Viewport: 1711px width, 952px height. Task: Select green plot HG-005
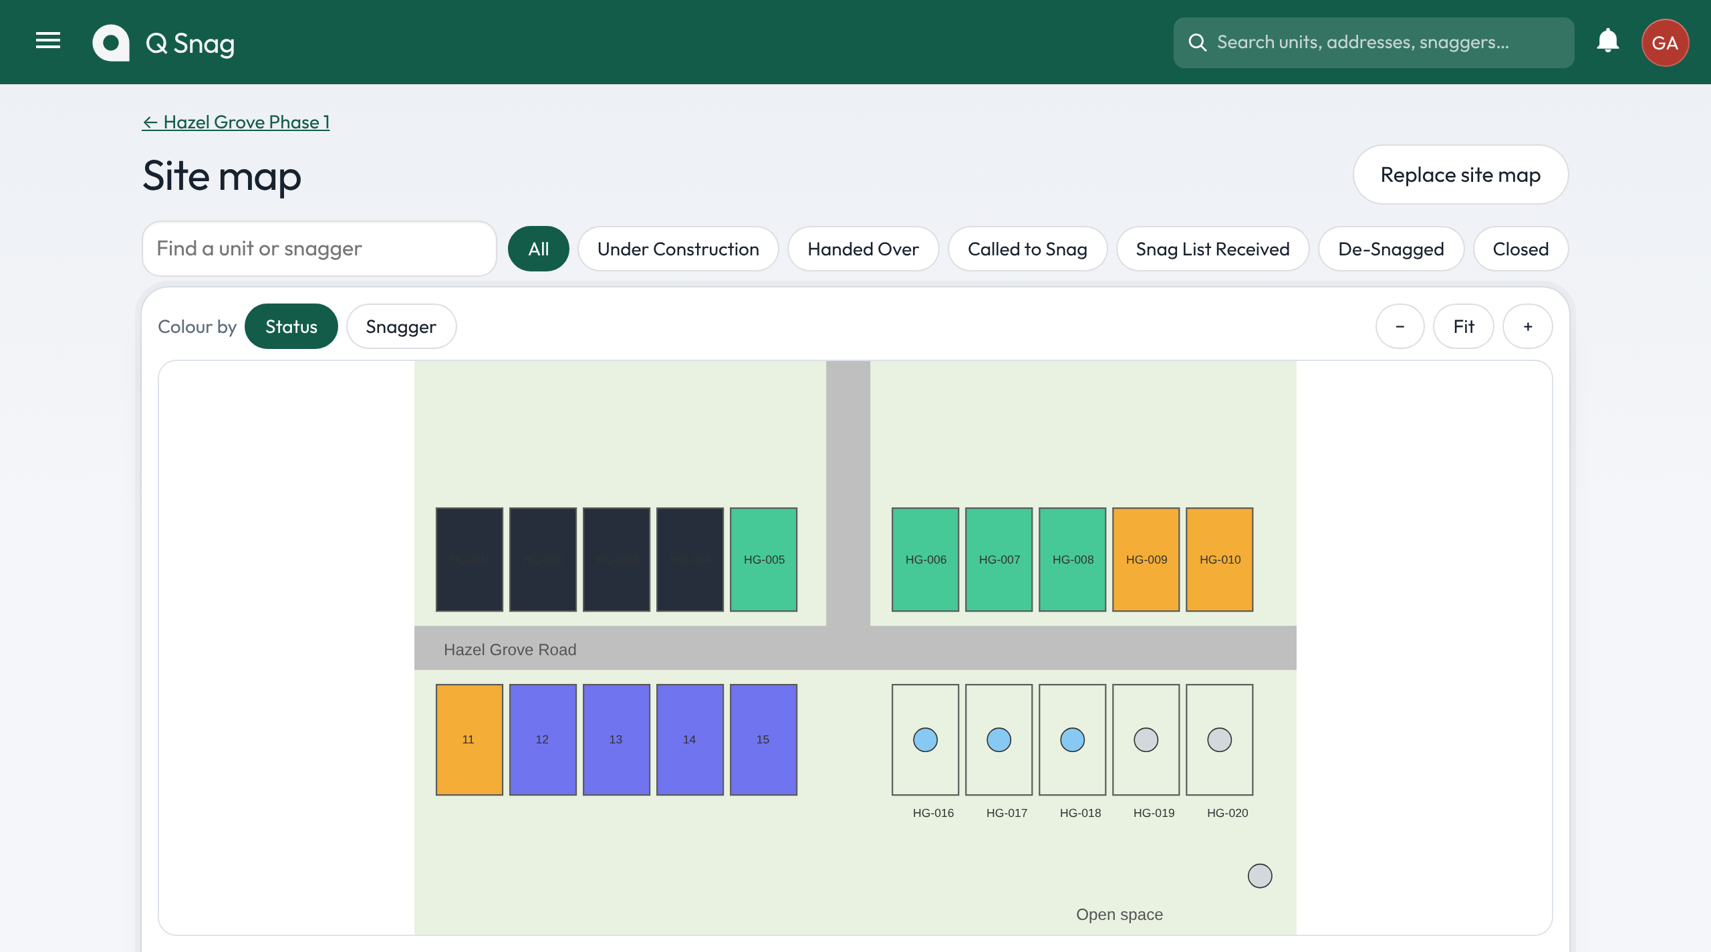tap(763, 560)
